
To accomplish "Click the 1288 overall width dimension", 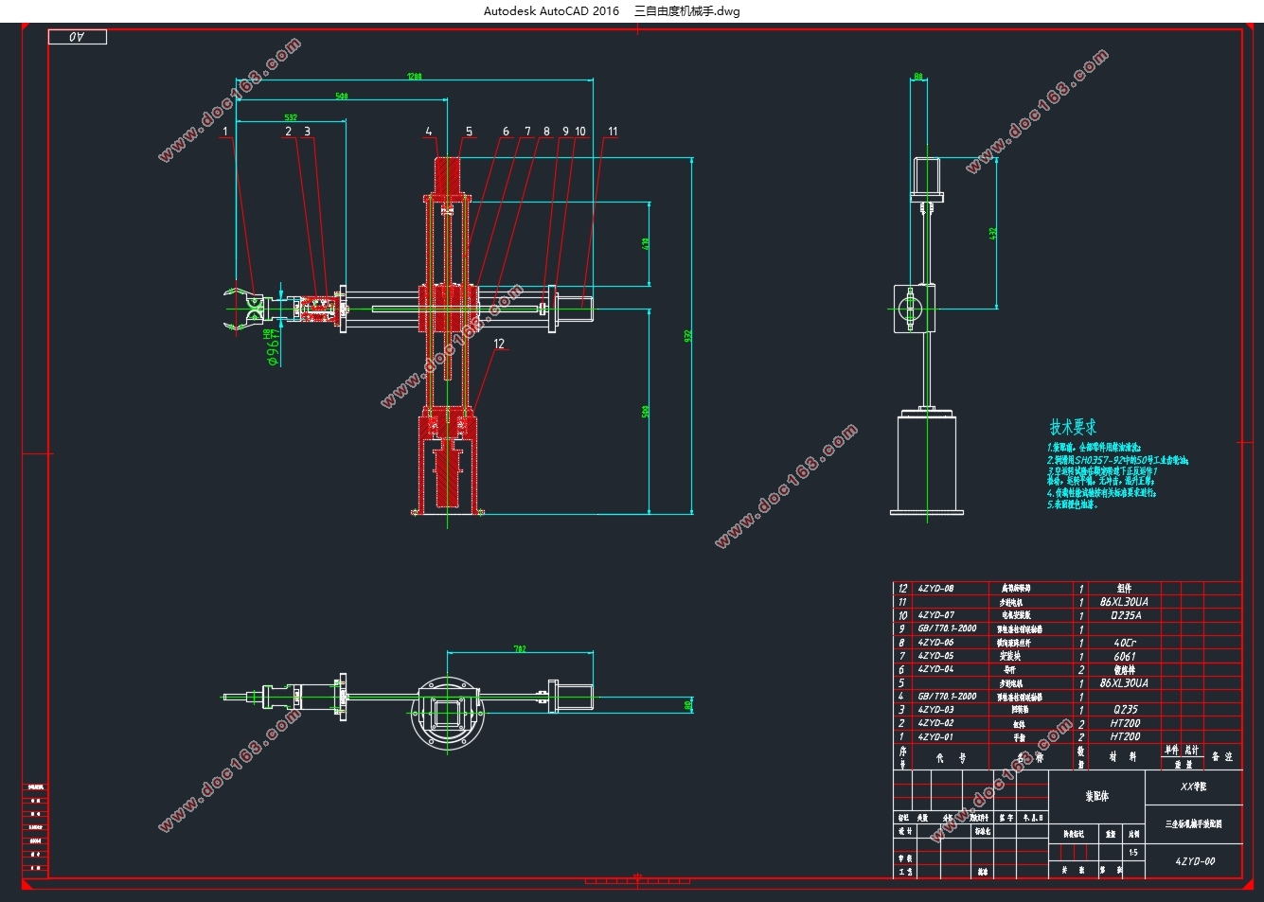I will coord(414,77).
